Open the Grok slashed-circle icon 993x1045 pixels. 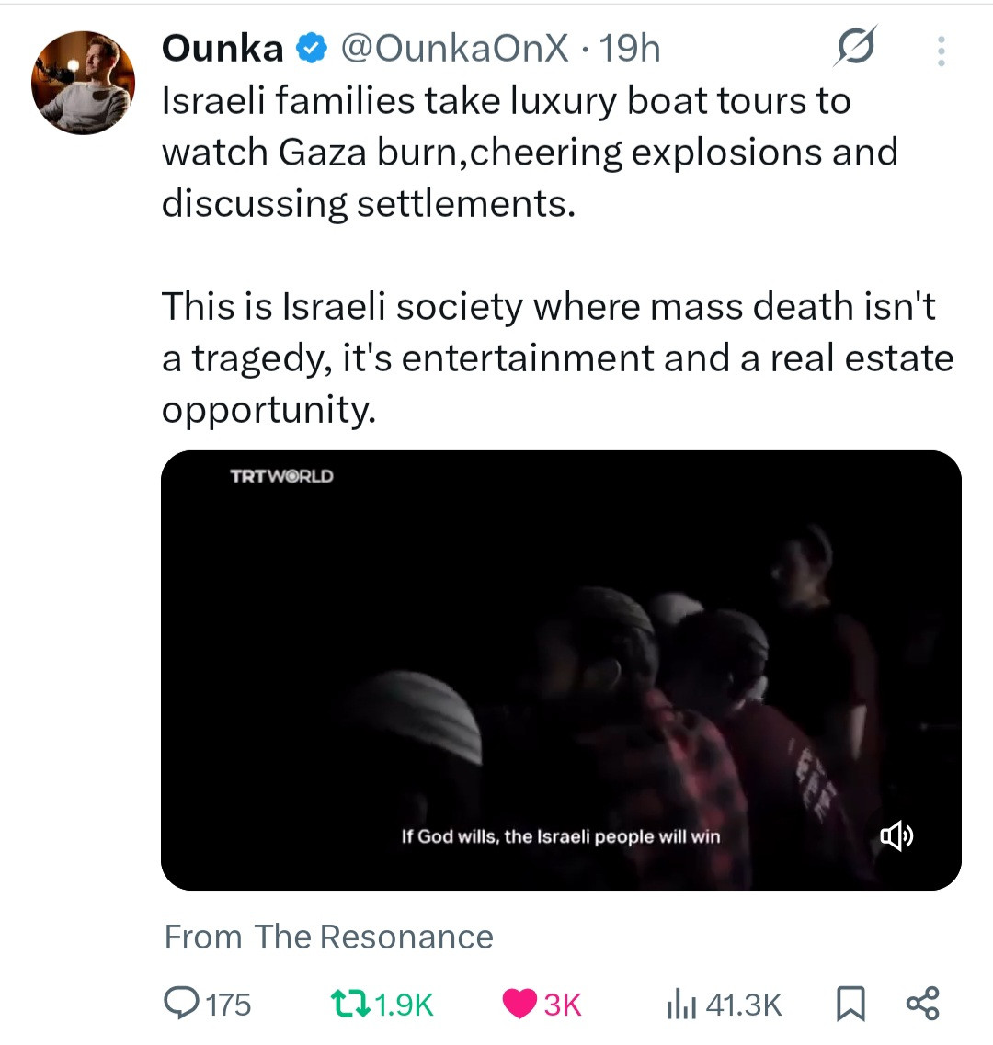coord(854,47)
